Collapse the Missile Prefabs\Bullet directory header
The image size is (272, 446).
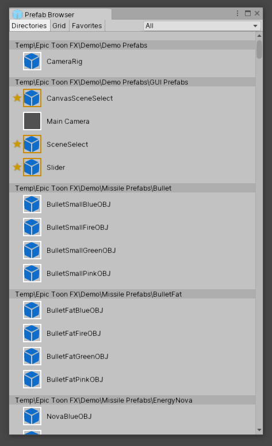132,188
